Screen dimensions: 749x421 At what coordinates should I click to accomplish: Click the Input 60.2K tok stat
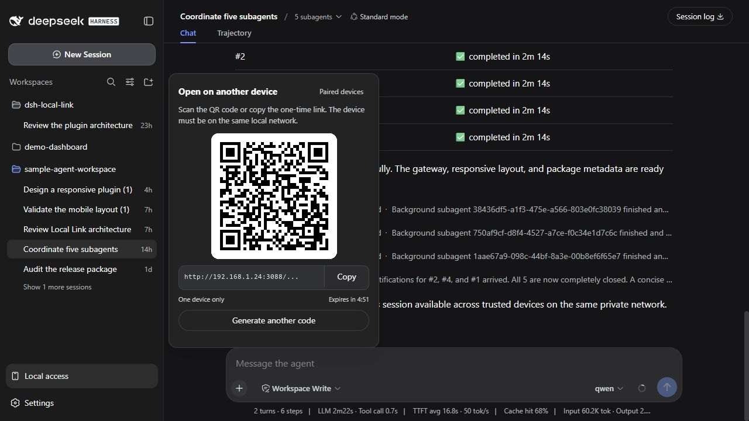pyautogui.click(x=586, y=411)
